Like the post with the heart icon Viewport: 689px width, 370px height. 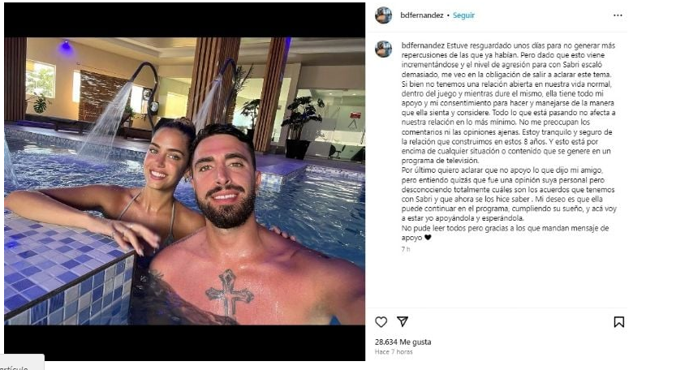click(x=381, y=322)
